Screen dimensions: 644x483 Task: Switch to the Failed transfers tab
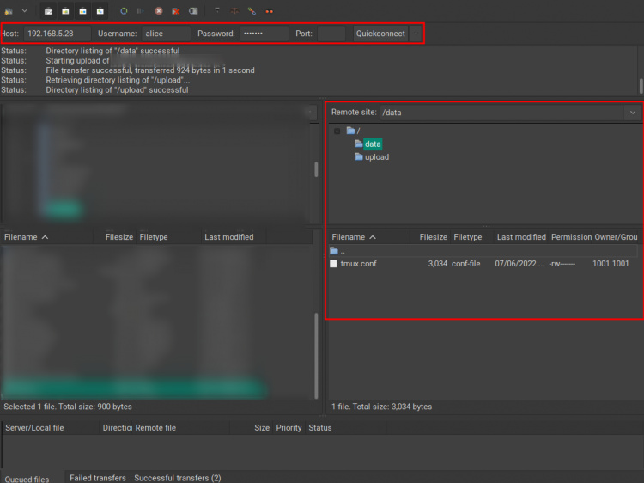click(97, 478)
